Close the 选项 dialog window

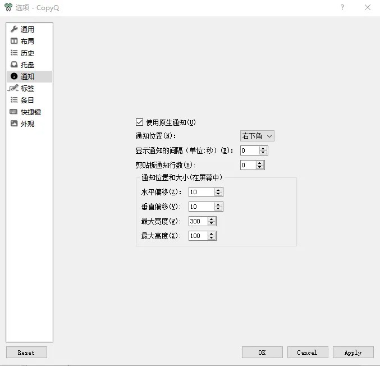(x=368, y=7)
